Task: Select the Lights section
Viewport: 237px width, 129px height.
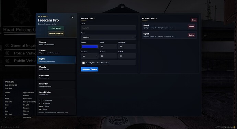Action: pyautogui.click(x=56, y=60)
